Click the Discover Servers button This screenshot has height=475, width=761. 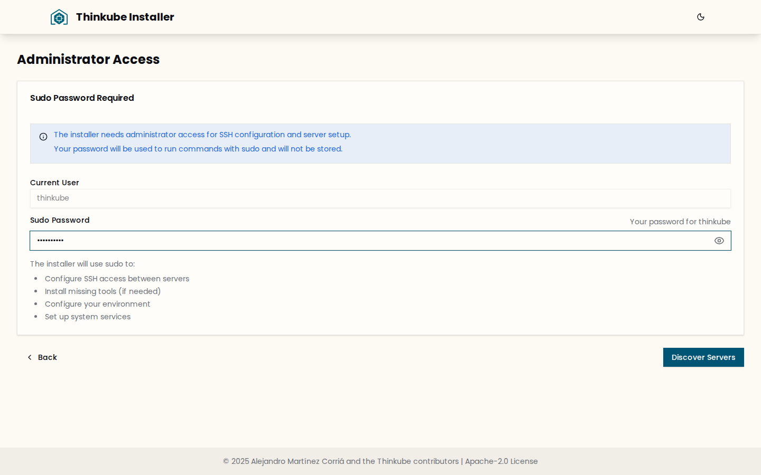pyautogui.click(x=703, y=357)
